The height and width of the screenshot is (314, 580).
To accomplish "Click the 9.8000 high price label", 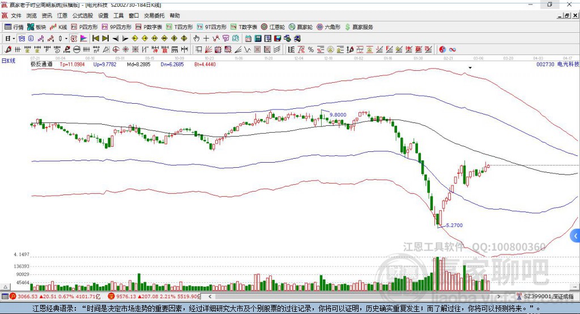I will tap(338, 115).
